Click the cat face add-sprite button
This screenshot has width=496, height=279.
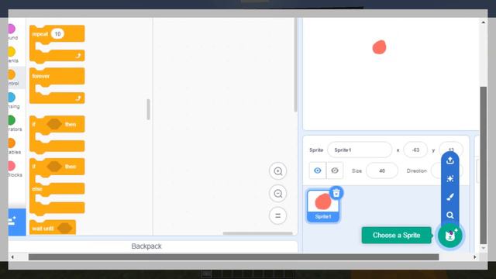click(x=449, y=236)
